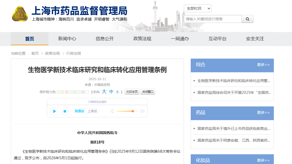Click the volume down speaker icon
Screen dimensions: 292x164
pos(112,111)
